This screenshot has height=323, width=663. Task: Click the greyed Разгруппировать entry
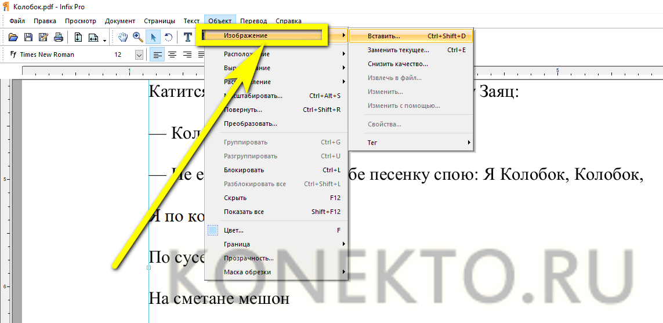tap(276, 157)
